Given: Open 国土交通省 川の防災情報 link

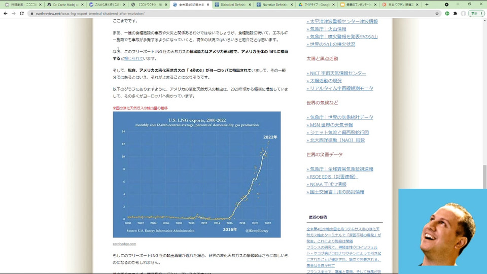Looking at the screenshot, I should coord(335,192).
